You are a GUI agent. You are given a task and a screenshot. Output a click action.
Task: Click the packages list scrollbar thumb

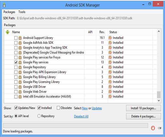(x=159, y=95)
